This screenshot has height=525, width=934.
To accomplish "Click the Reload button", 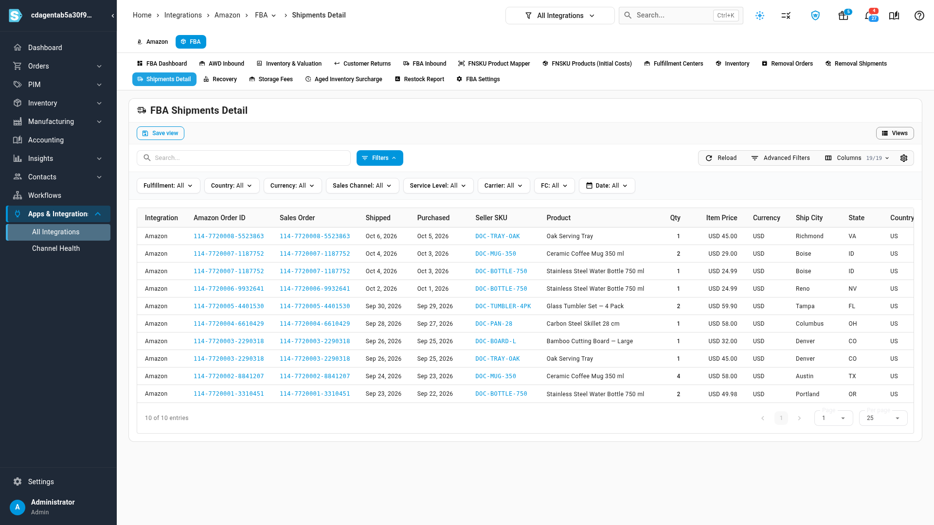I will pos(721,158).
